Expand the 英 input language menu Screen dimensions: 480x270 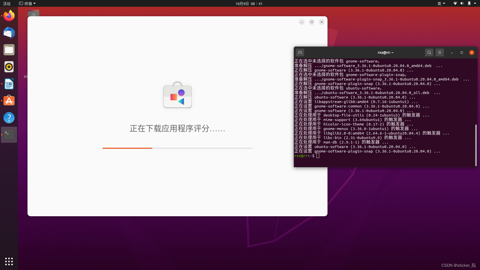click(x=441, y=3)
